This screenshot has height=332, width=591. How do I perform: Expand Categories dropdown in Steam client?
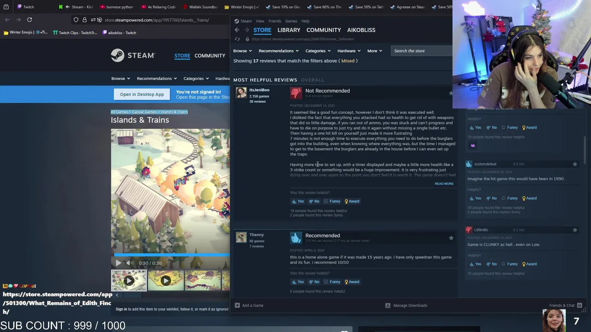click(318, 51)
